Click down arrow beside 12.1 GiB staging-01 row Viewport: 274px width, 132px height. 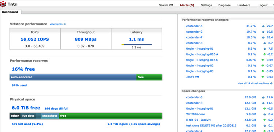[265, 109]
